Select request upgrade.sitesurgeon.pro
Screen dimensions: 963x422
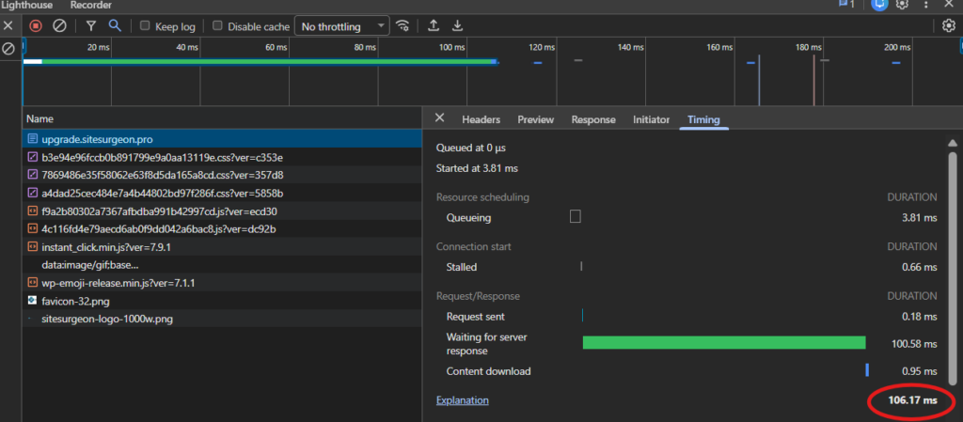pos(222,139)
